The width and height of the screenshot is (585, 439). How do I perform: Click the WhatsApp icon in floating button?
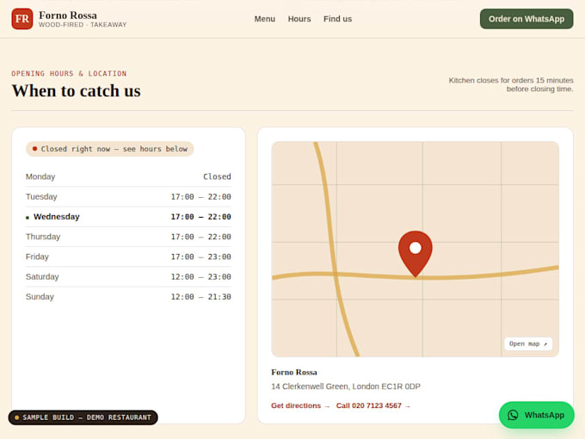[x=513, y=415]
